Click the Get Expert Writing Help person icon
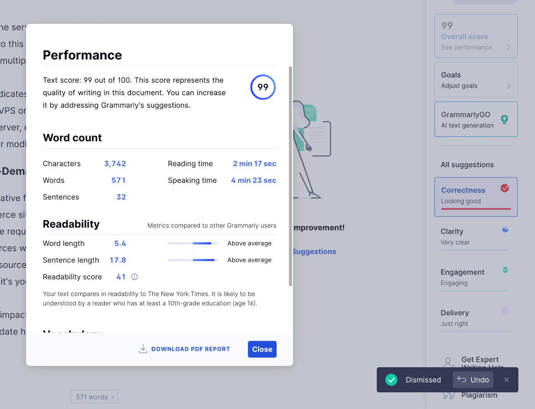 tap(448, 363)
